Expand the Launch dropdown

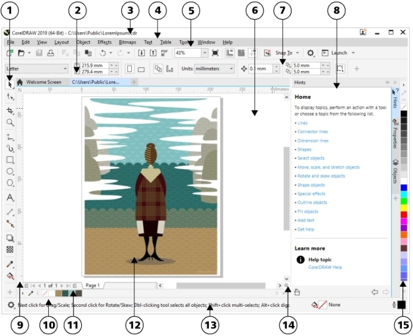pos(353,53)
